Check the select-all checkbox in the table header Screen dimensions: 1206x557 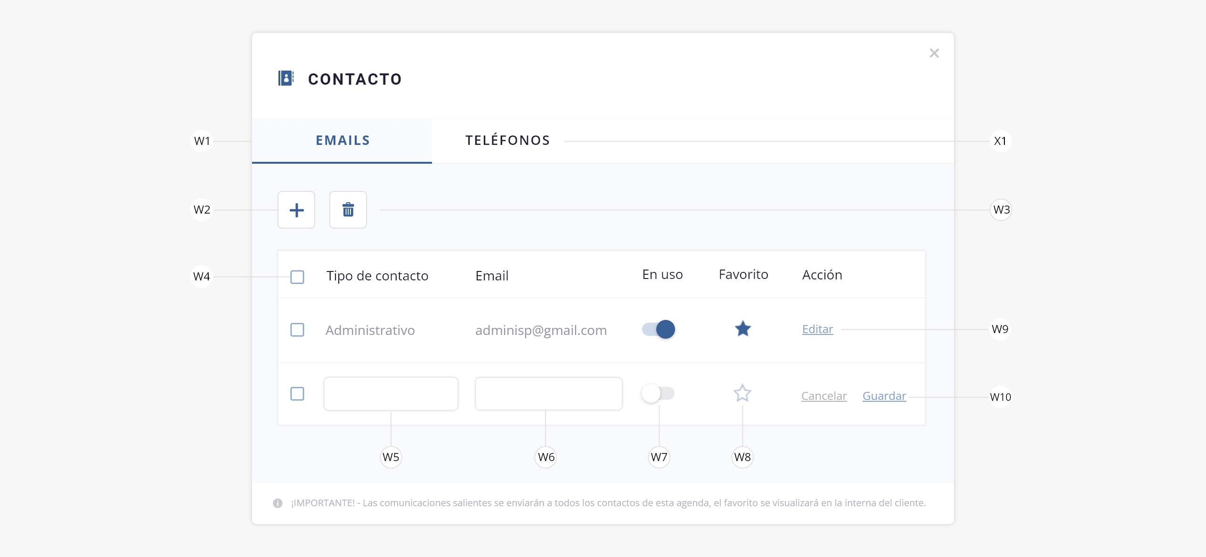[x=297, y=277]
